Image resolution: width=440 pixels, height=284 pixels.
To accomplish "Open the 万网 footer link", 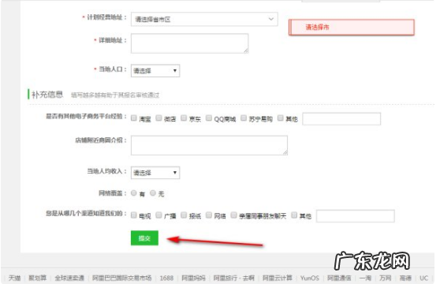I will tap(386, 278).
